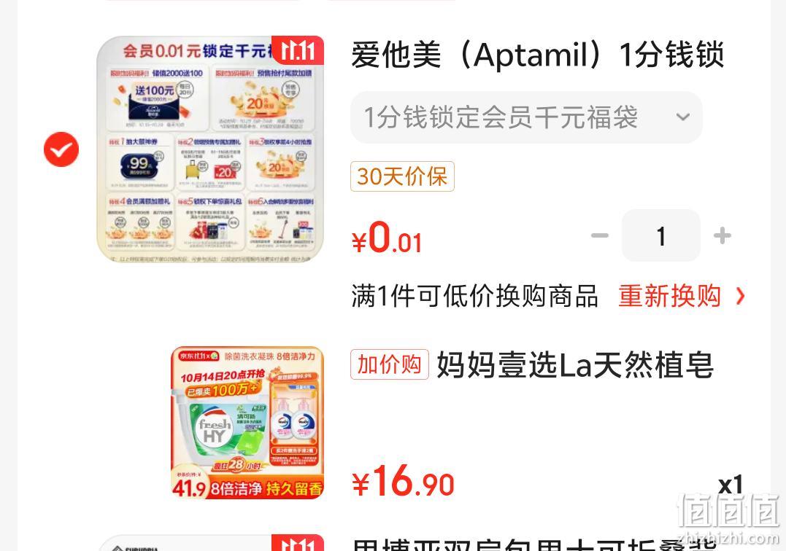Uncheck the red Aptamil item checkbox
Image resolution: width=786 pixels, height=551 pixels.
[x=61, y=149]
